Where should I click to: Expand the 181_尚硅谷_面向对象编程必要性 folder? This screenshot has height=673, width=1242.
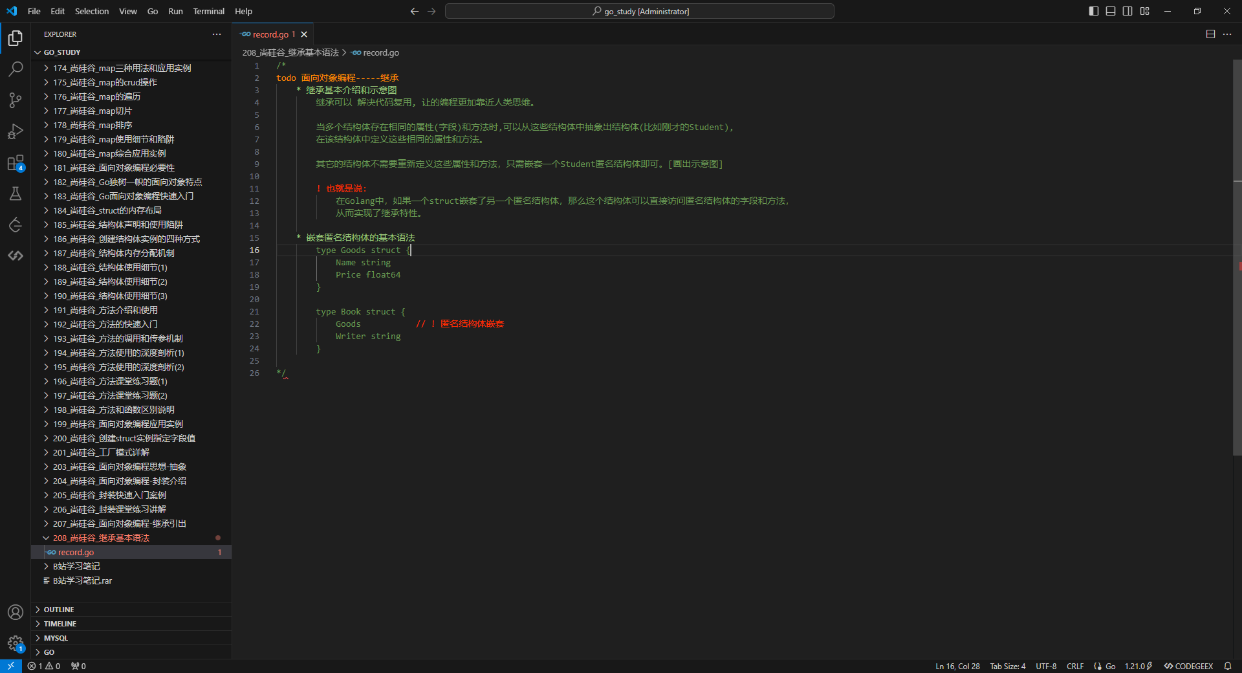tap(131, 168)
